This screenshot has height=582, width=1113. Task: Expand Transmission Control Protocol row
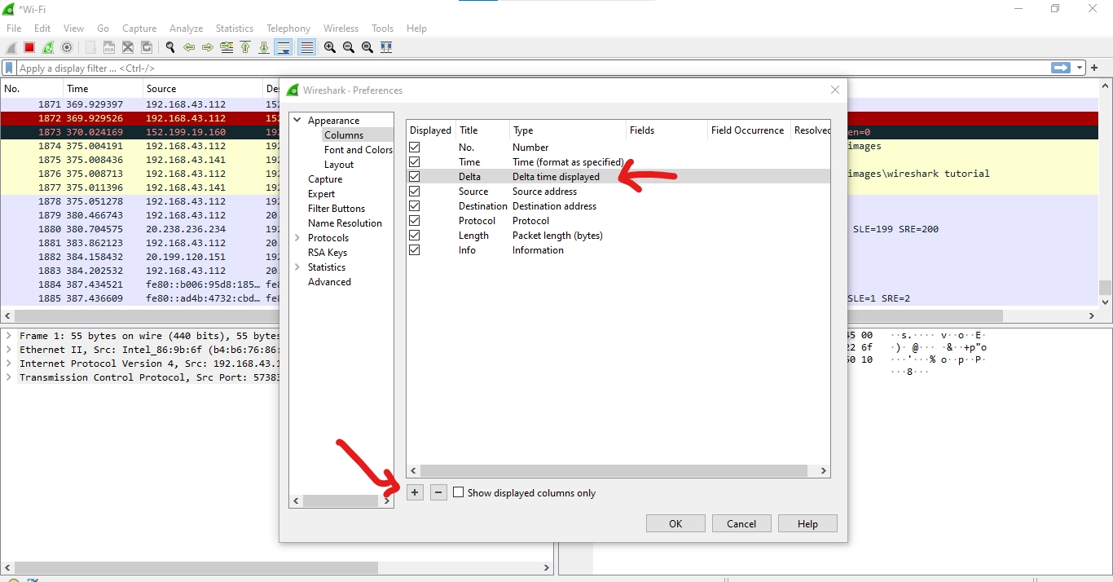(9, 377)
